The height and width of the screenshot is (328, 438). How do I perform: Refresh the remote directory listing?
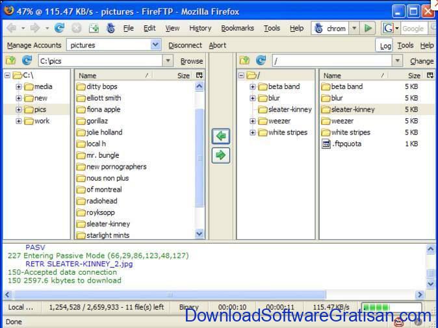coord(261,60)
